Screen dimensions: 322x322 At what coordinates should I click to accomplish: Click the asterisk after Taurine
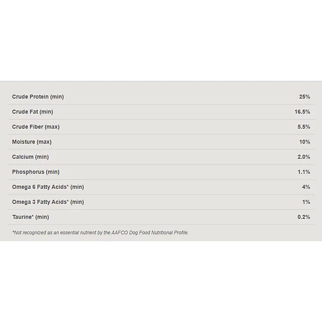(33, 216)
